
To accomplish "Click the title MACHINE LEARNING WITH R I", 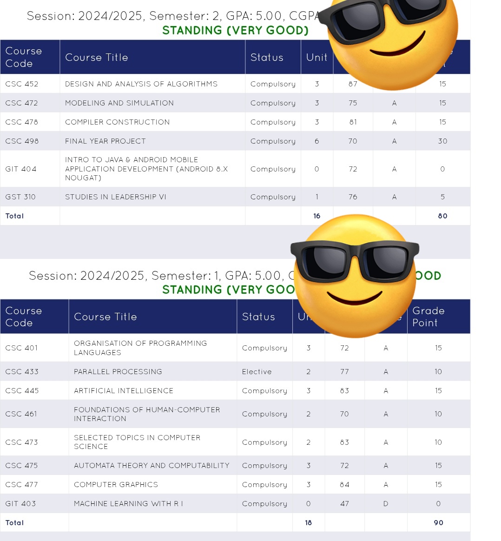I will [128, 503].
